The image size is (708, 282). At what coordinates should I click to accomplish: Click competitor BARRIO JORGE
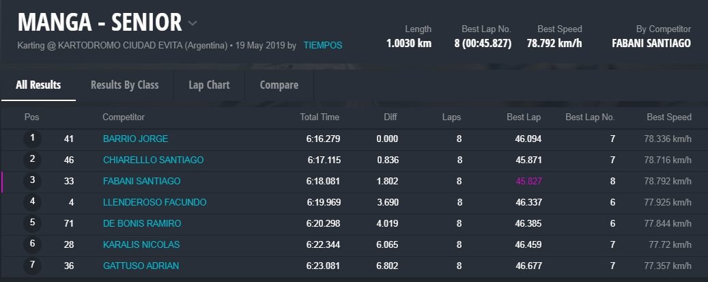pyautogui.click(x=135, y=139)
